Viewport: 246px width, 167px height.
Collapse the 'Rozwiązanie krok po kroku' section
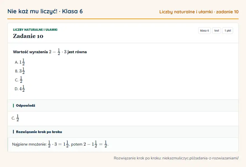tap(123, 132)
